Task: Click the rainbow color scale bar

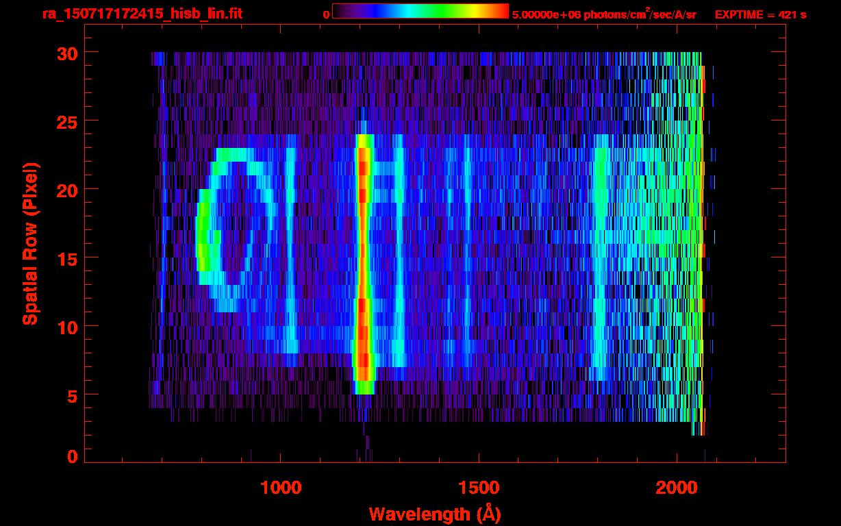Action: (420, 11)
